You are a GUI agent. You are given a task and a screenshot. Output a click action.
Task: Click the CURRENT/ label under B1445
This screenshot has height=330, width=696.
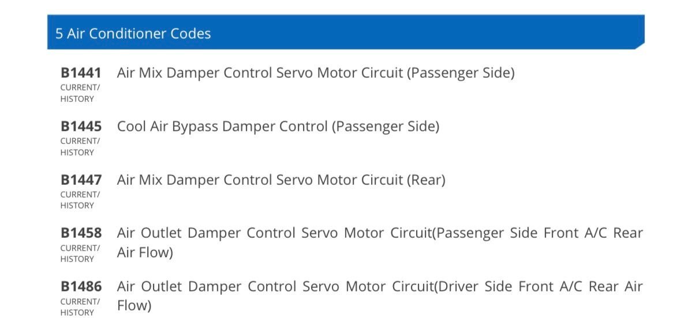(x=80, y=141)
